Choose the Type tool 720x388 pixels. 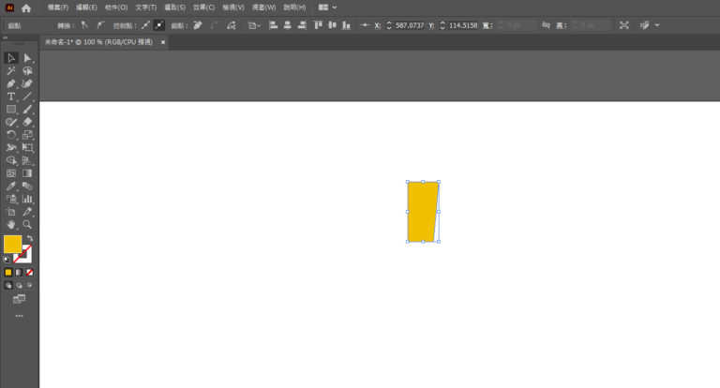point(11,97)
